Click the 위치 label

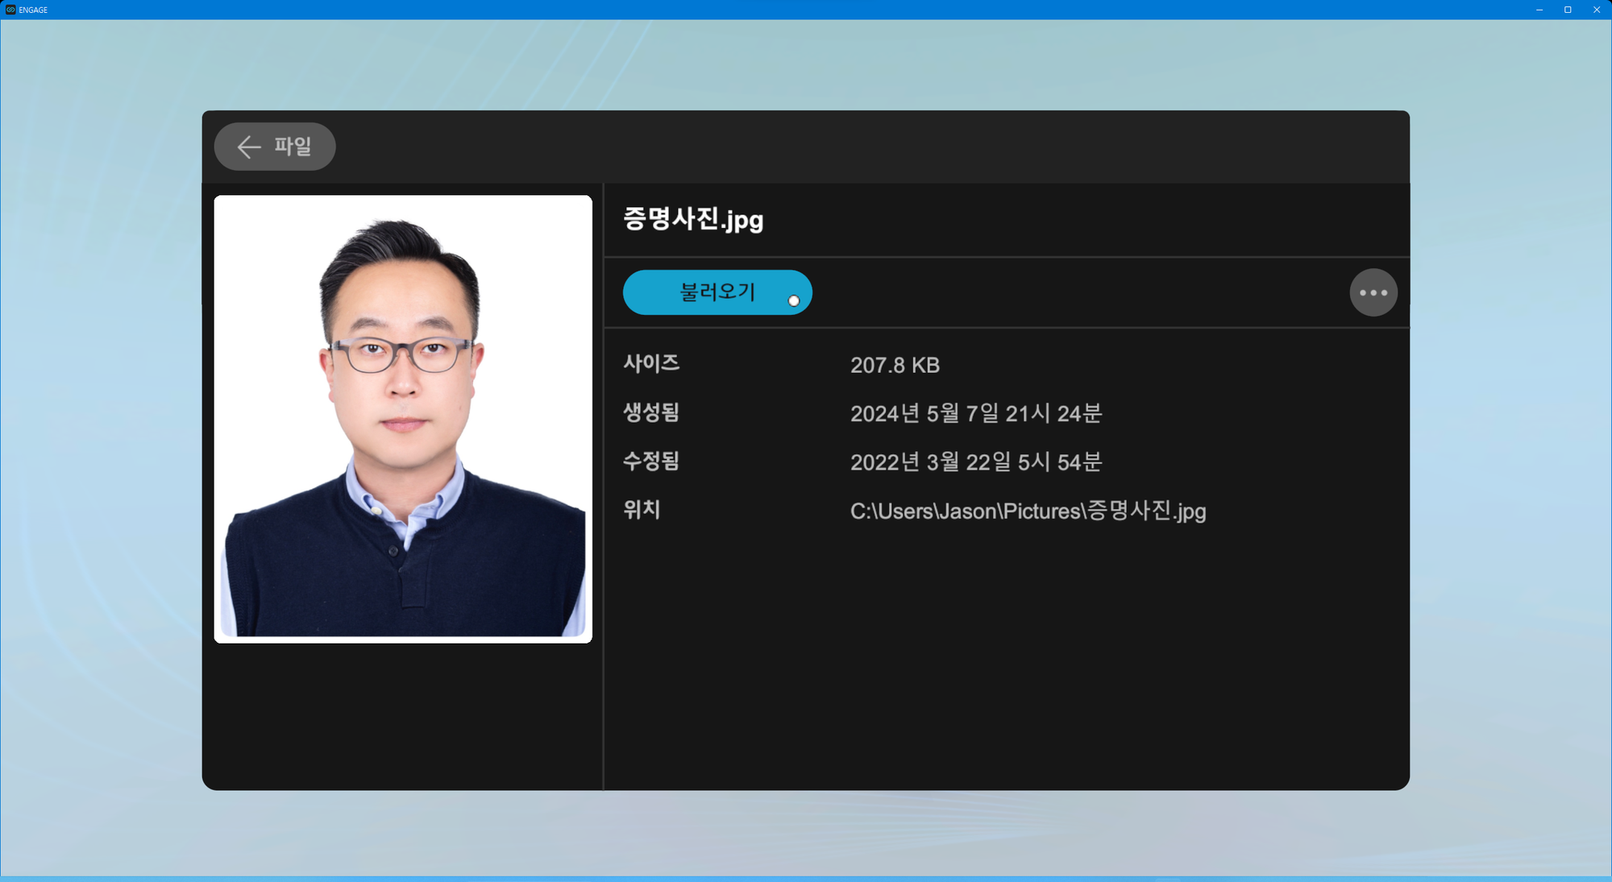642,510
